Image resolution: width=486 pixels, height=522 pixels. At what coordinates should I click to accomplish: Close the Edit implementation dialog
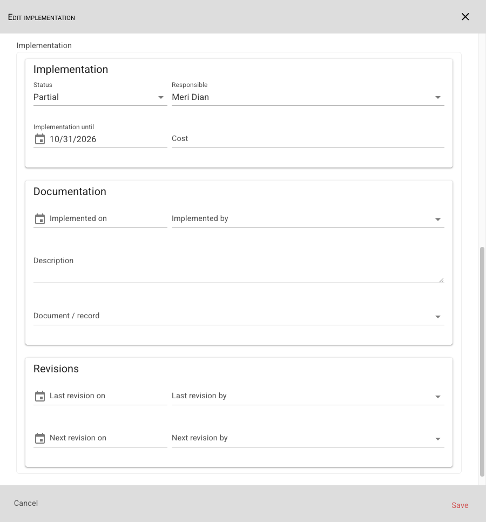coord(465,17)
